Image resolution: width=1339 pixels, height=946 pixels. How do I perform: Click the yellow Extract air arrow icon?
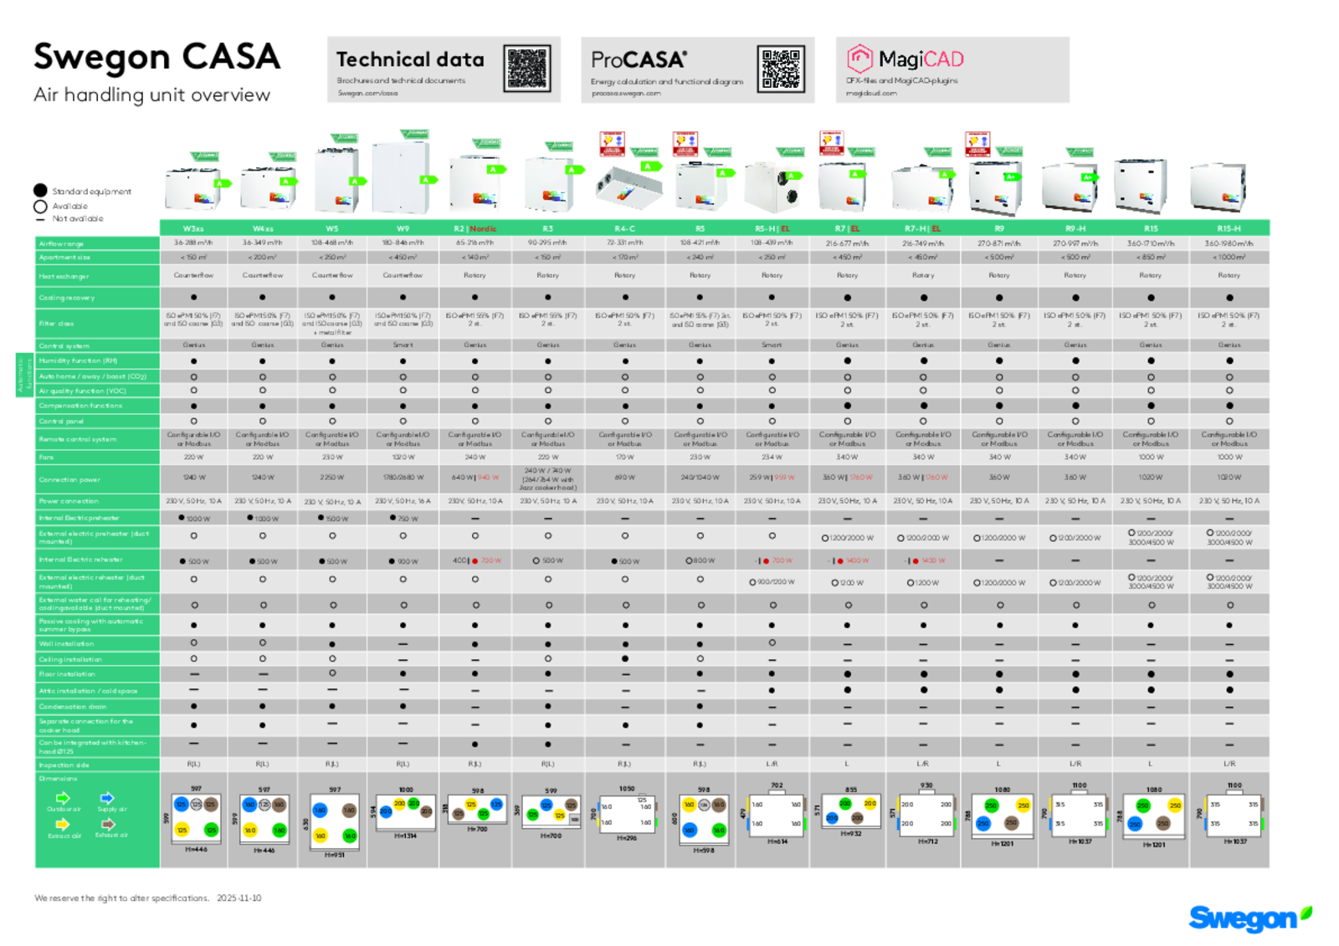point(63,825)
